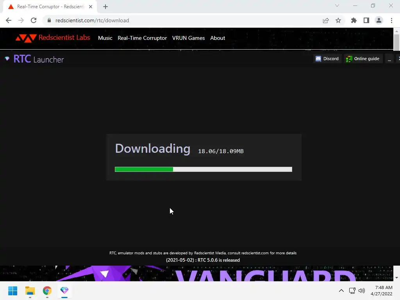Open the Chrome profile avatar
The height and width of the screenshot is (300, 400).
coord(379,20)
